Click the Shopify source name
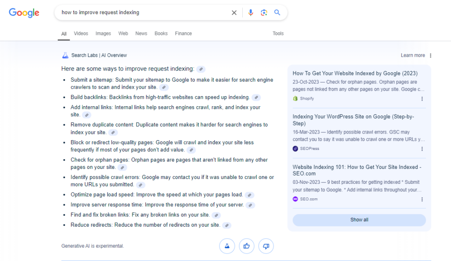Screen dimensions: 451x261 pos(307,98)
